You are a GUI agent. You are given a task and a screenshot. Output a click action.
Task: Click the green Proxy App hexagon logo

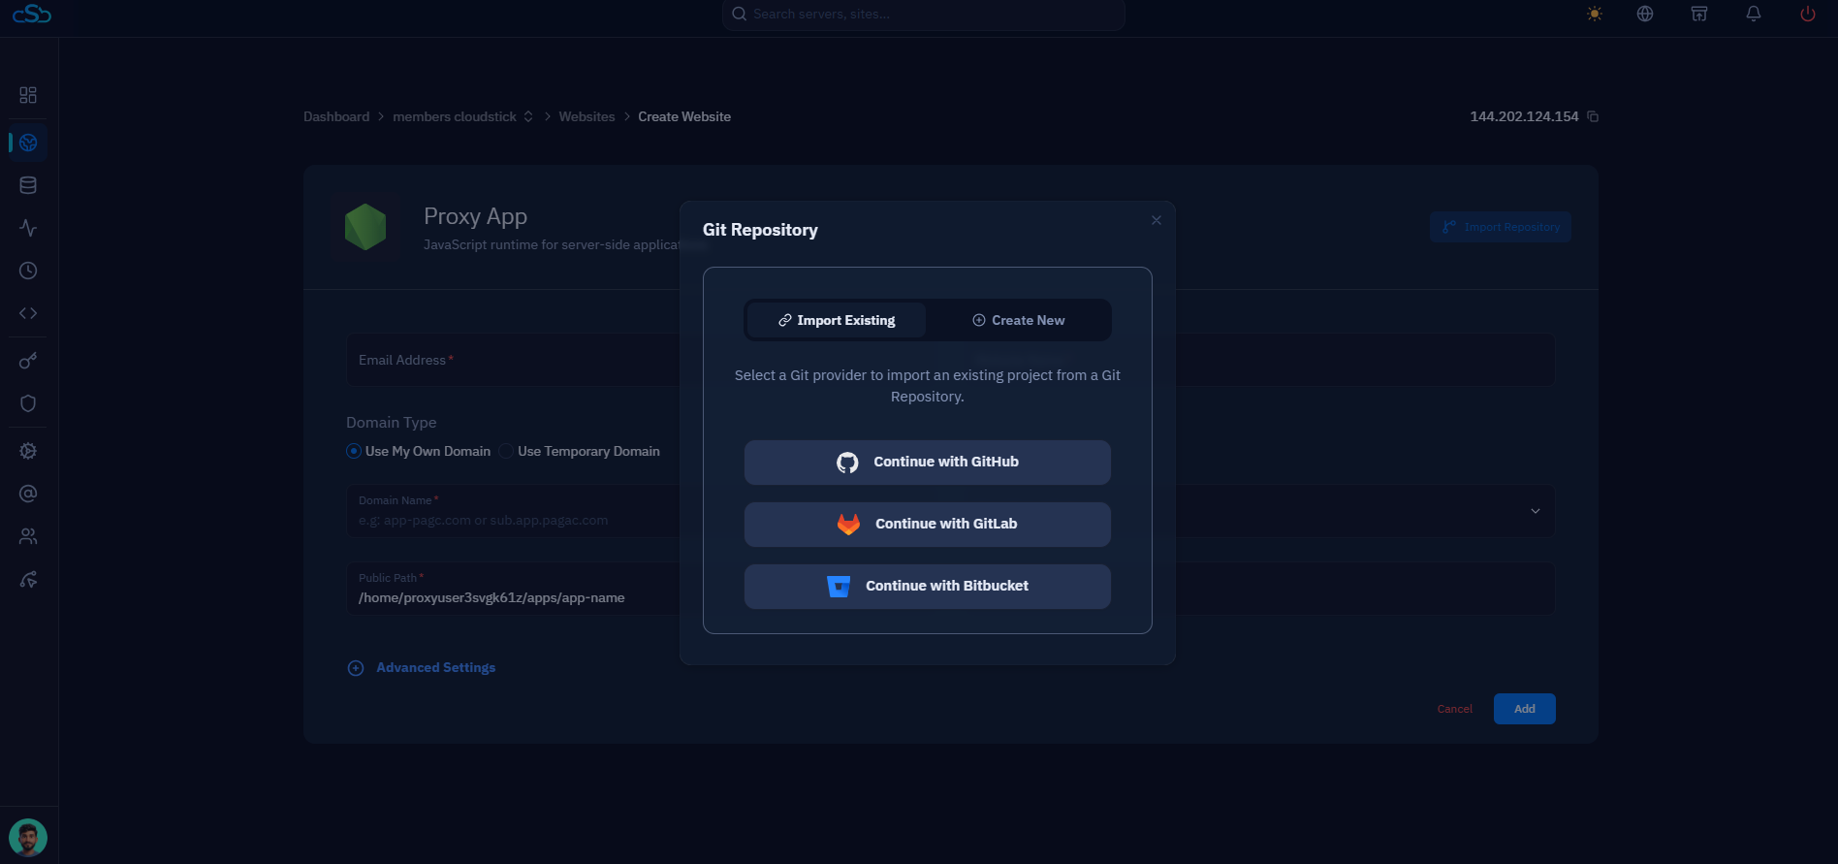tap(365, 227)
